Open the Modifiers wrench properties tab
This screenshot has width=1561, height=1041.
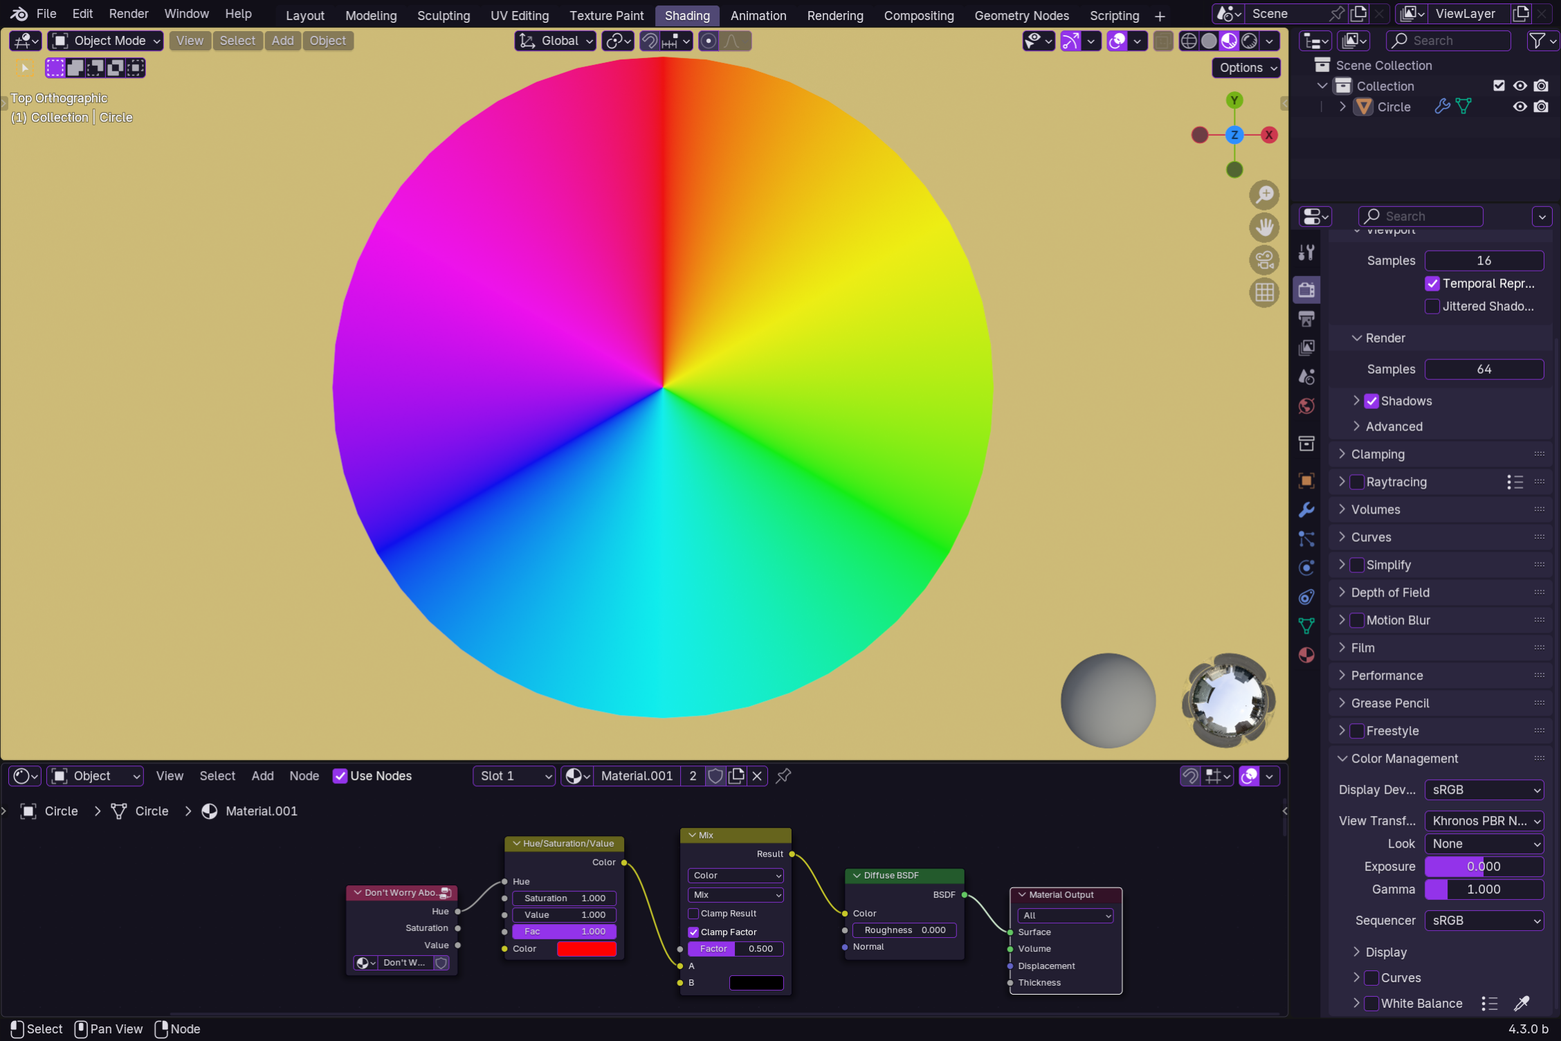1306,510
